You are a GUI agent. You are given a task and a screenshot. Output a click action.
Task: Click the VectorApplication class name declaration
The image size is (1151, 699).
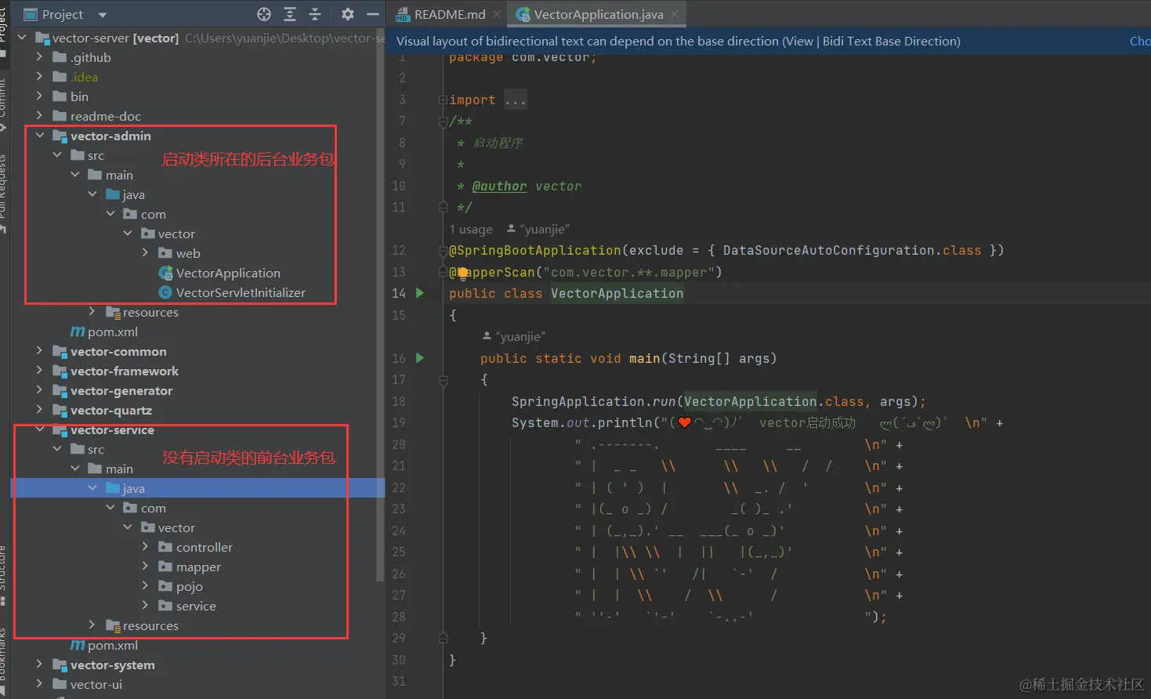pyautogui.click(x=617, y=294)
